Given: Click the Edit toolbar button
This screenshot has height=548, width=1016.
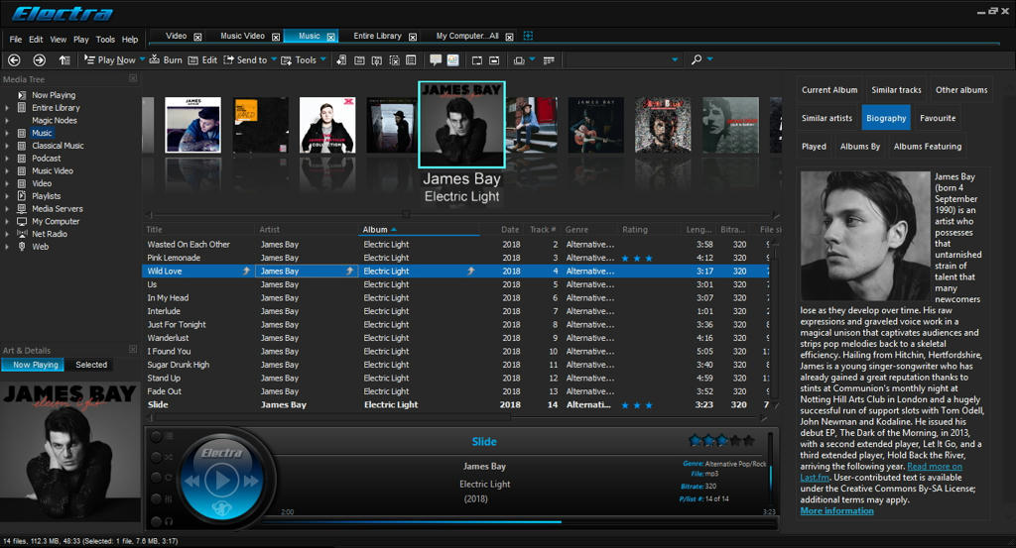Looking at the screenshot, I should pyautogui.click(x=202, y=60).
